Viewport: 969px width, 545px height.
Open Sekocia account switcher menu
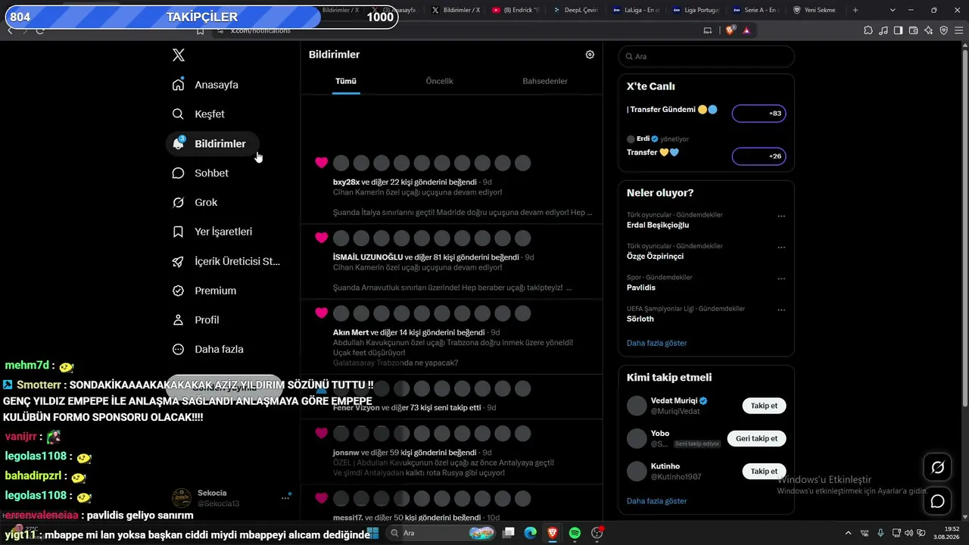pyautogui.click(x=285, y=498)
